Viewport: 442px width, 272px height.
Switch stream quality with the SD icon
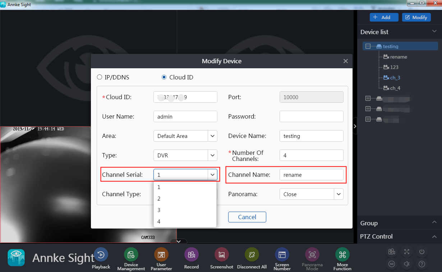pos(392,264)
